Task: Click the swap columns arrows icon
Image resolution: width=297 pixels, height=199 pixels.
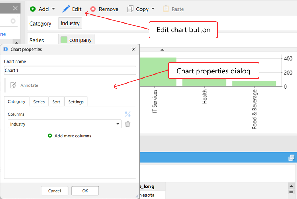Action: pyautogui.click(x=128, y=114)
